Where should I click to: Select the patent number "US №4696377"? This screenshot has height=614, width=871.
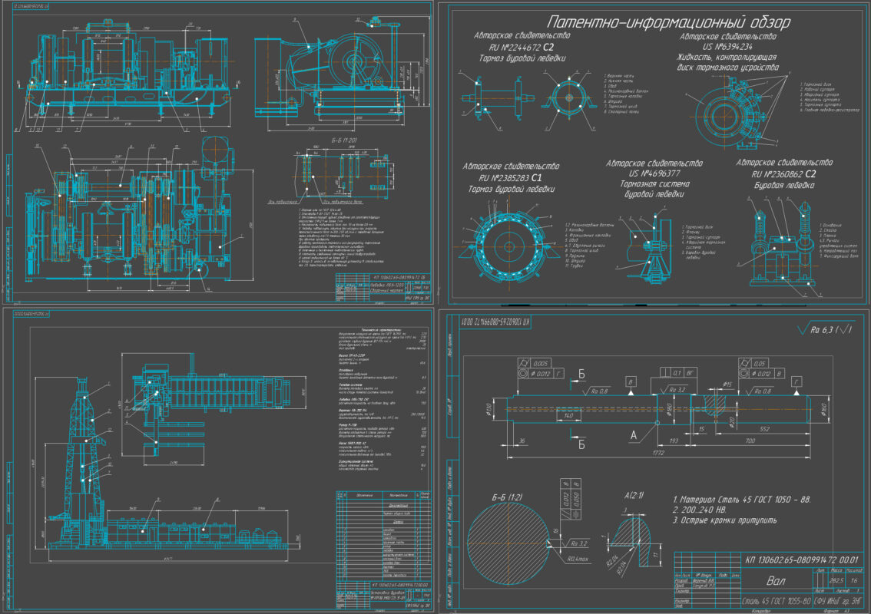pyautogui.click(x=654, y=173)
